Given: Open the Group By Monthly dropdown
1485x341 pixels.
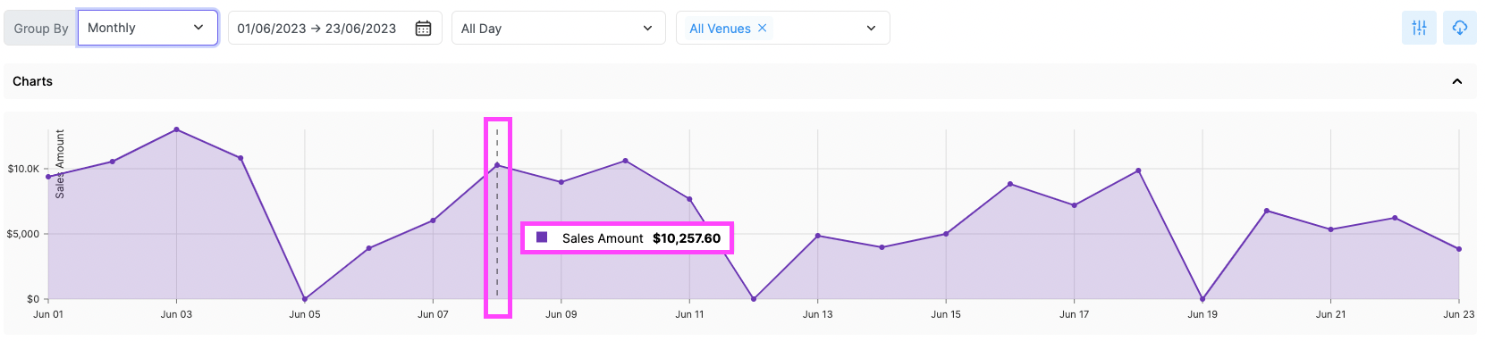Looking at the screenshot, I should pos(148,28).
